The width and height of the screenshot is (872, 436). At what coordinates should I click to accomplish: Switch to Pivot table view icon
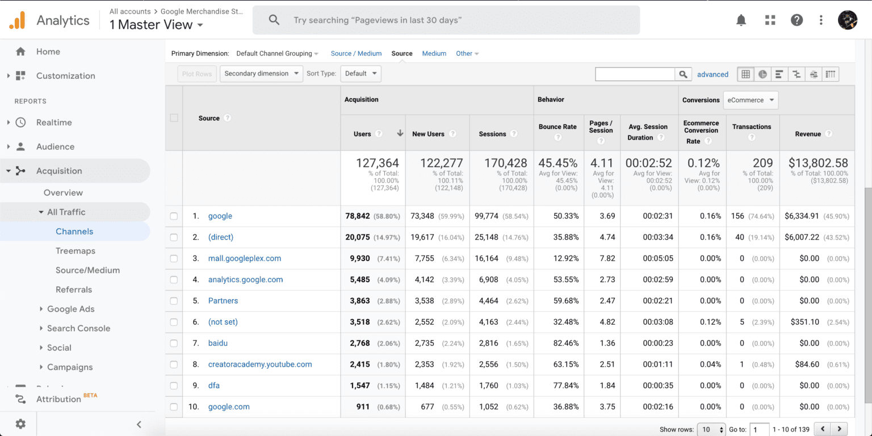tap(831, 74)
